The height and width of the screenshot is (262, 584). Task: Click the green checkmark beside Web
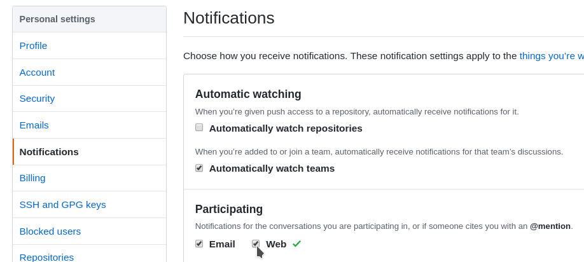[296, 244]
